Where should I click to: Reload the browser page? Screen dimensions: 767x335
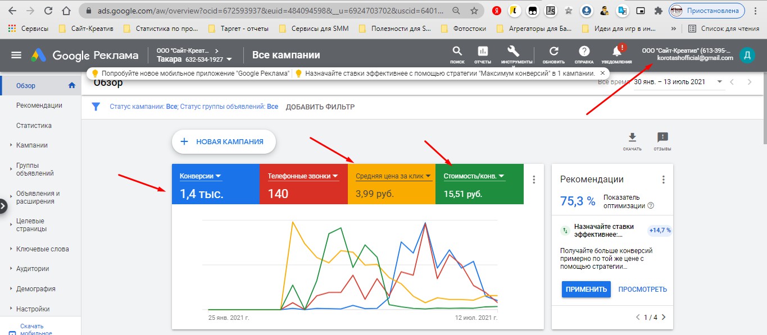[48, 11]
